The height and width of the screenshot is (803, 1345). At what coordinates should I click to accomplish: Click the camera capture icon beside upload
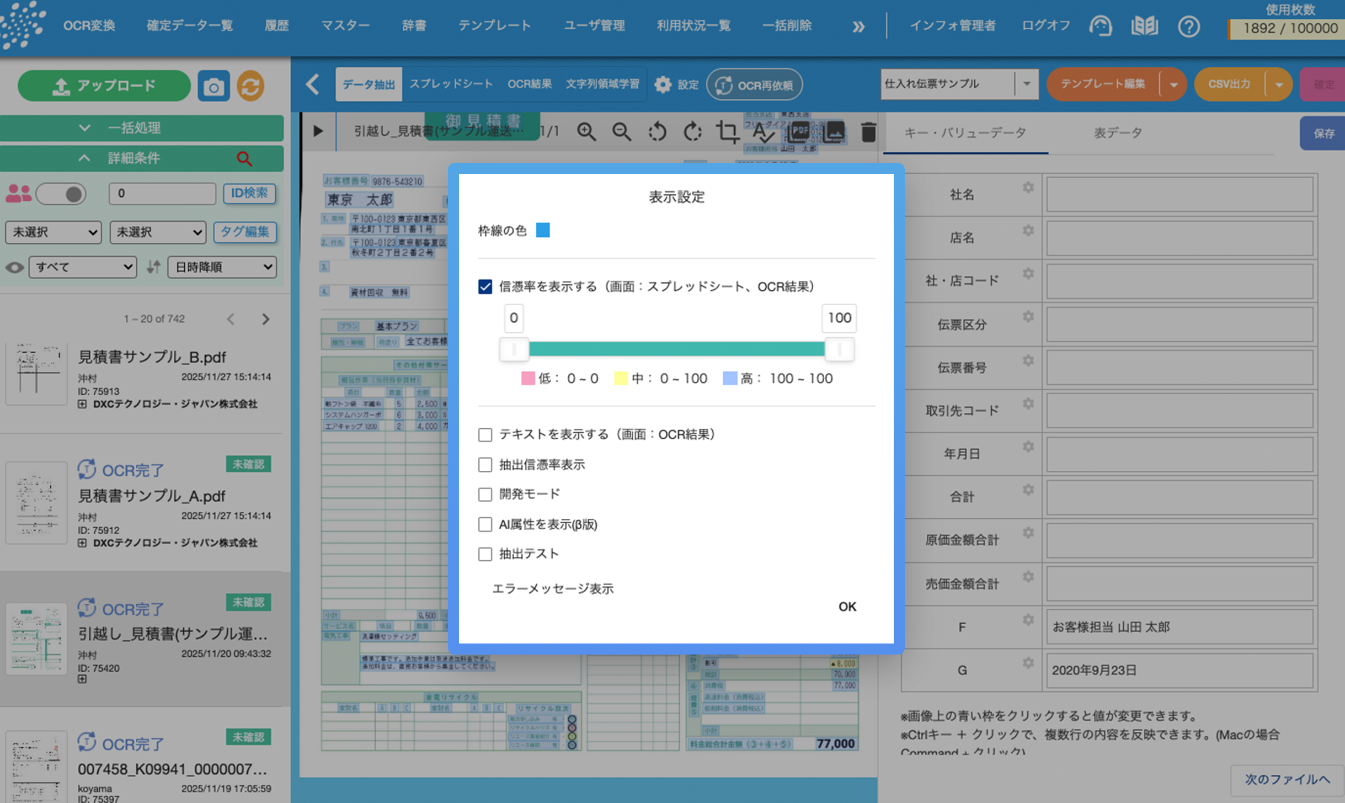pos(214,86)
